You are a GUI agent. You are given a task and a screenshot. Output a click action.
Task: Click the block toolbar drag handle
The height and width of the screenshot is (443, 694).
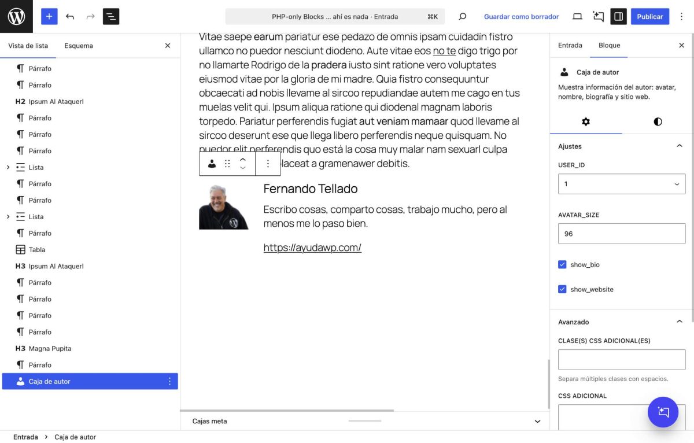click(227, 164)
